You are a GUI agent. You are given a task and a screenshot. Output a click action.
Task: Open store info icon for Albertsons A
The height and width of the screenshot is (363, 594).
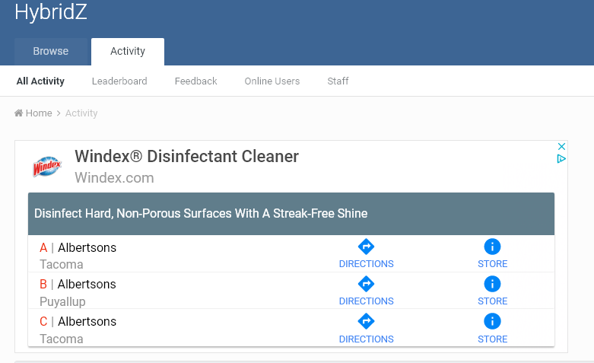[492, 247]
